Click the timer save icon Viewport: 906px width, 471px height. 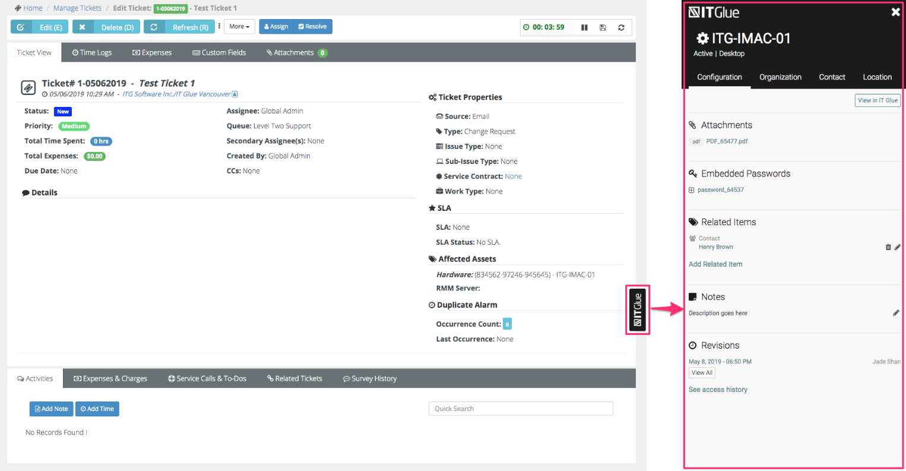tap(603, 27)
